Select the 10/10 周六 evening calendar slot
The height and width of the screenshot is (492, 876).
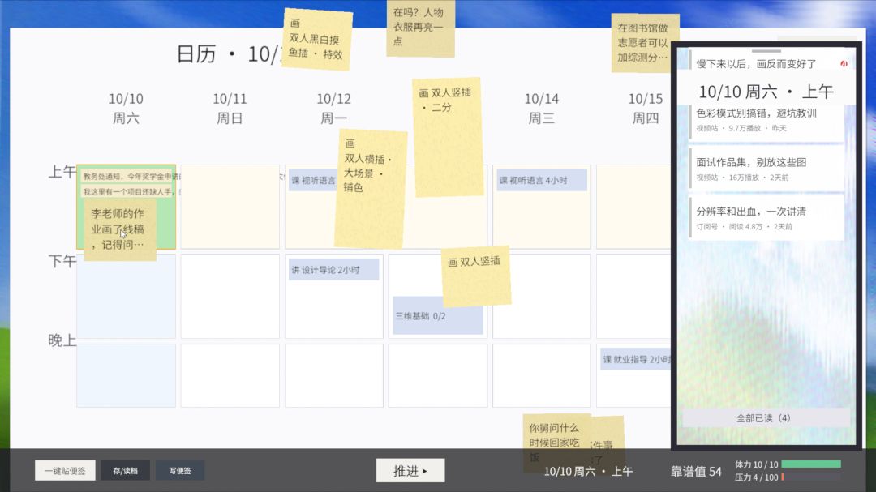[x=127, y=375]
